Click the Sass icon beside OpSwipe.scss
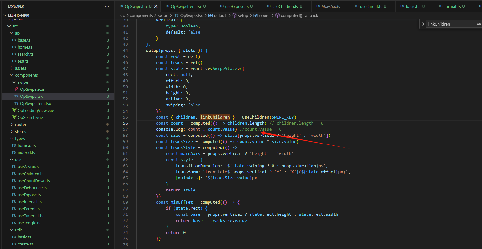Viewport: 482px width, 249px height. [16, 89]
